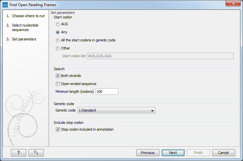This screenshot has width=243, height=161.
Task: Open the Genetic code dropdown
Action: coord(116,111)
